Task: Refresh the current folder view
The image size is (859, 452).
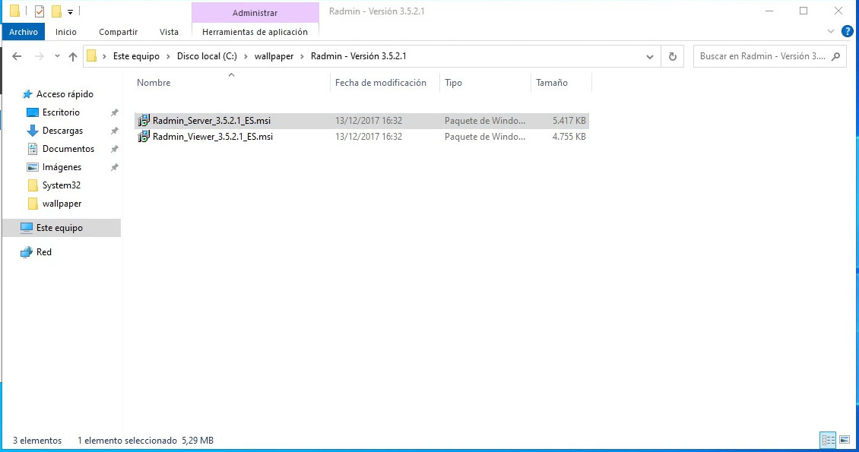Action: coord(672,56)
